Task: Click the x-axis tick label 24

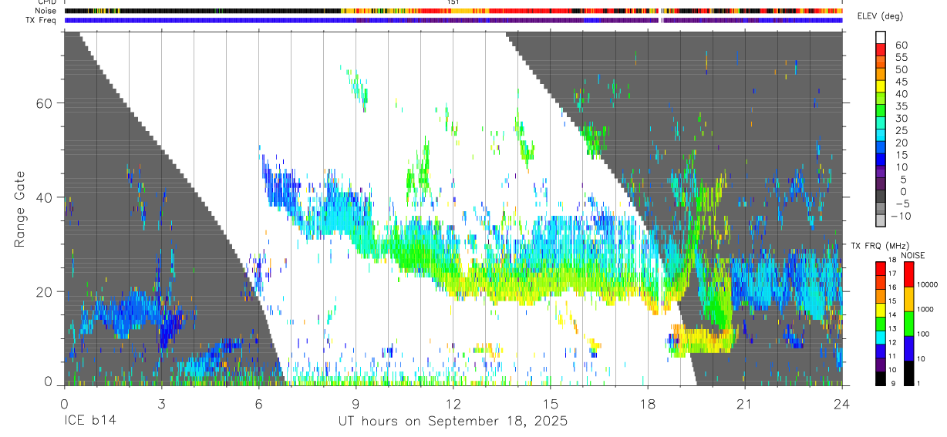Action: point(842,402)
